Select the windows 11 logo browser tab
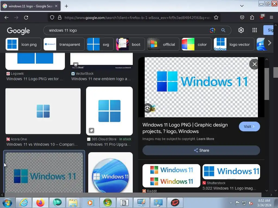278x208 pixels. pyautogui.click(x=30, y=6)
